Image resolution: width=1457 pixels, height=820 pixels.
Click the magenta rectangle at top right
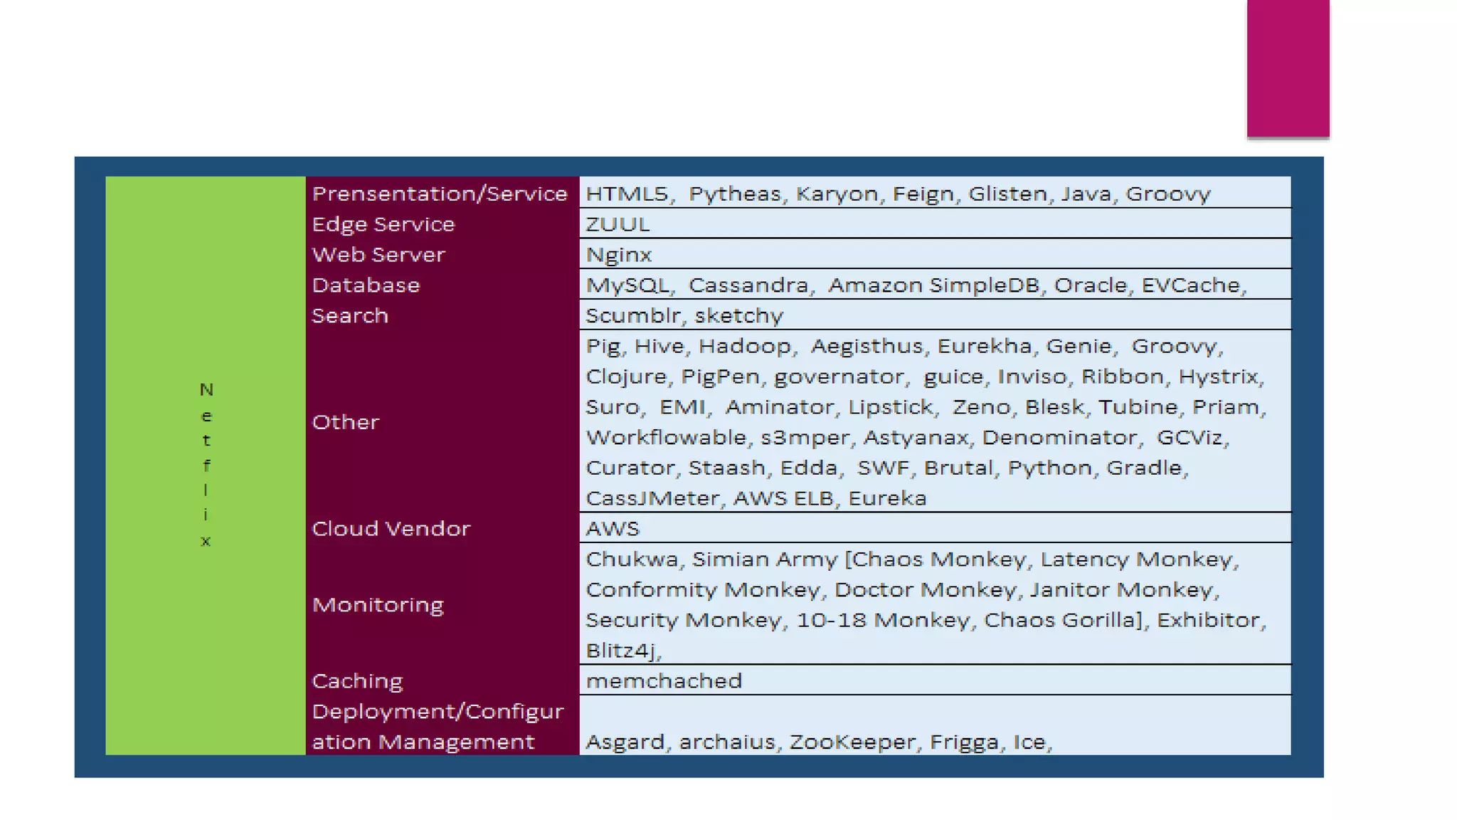1288,68
